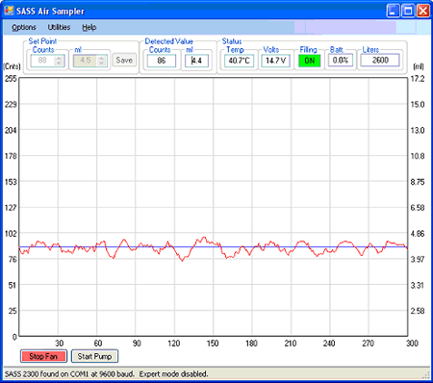
Task: Click the Volts reading 14.7 V
Action: [275, 61]
